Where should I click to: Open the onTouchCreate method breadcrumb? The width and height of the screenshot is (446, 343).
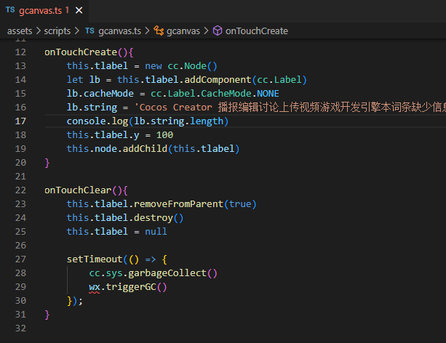point(257,31)
